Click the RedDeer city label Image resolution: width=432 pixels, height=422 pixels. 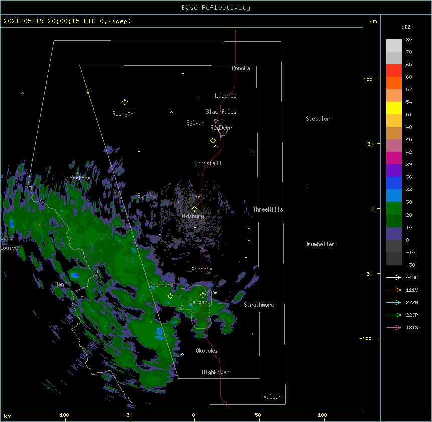coord(221,128)
